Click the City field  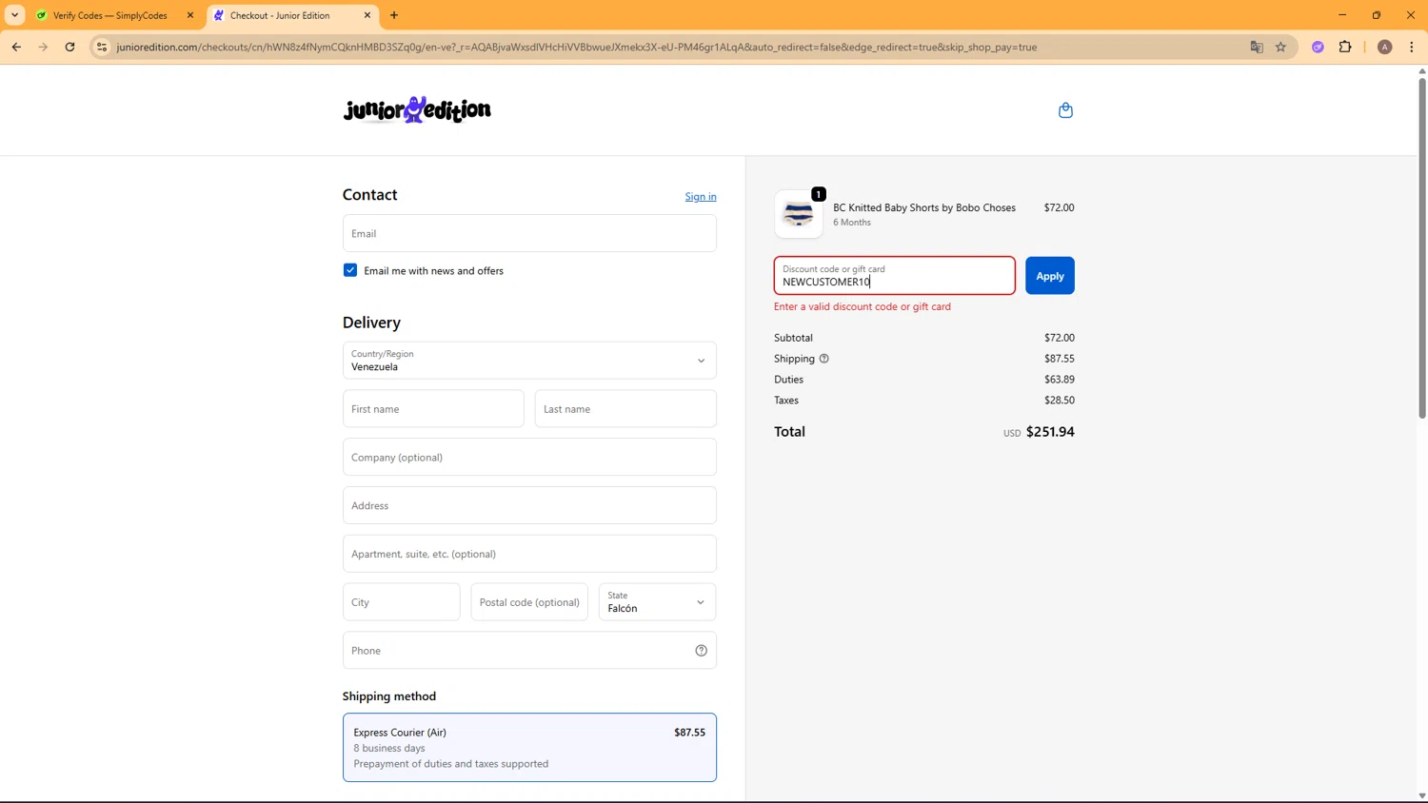(402, 602)
